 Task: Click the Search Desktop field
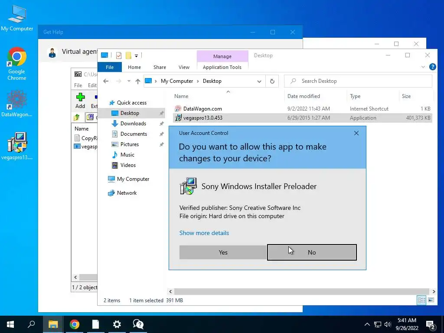coord(358,81)
